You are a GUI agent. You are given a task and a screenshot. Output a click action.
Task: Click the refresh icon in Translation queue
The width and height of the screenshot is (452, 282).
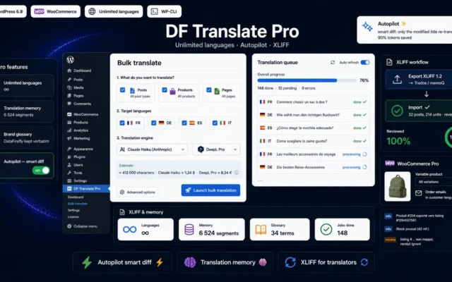coord(333,63)
